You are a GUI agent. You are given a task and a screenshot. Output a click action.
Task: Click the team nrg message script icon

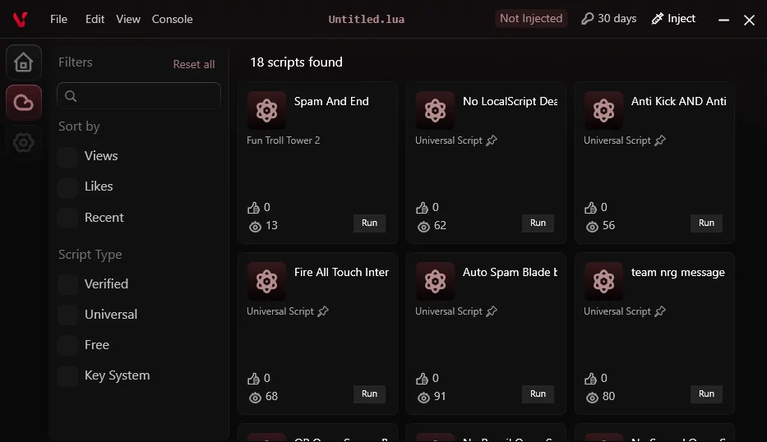(603, 281)
